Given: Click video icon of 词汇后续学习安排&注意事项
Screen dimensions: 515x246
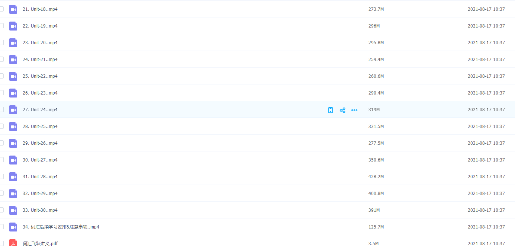Looking at the screenshot, I should (13, 227).
